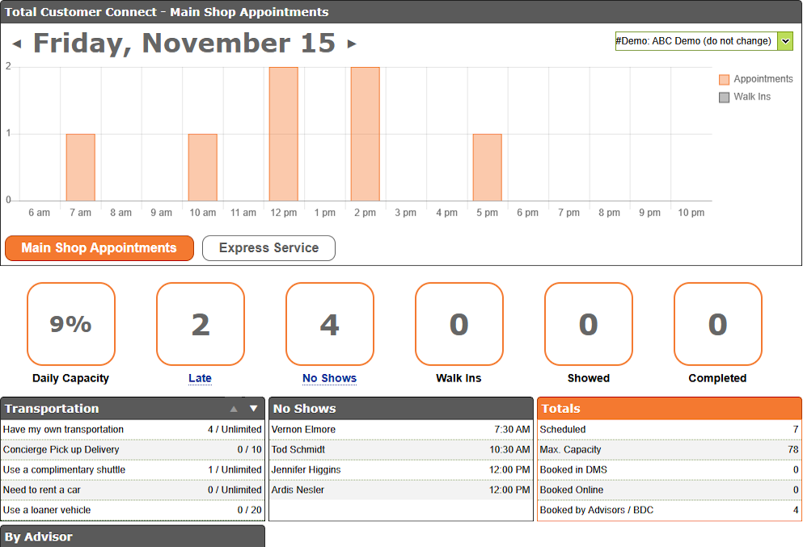Select Vernon Elmore in No Shows list
This screenshot has width=803, height=547.
tap(303, 430)
